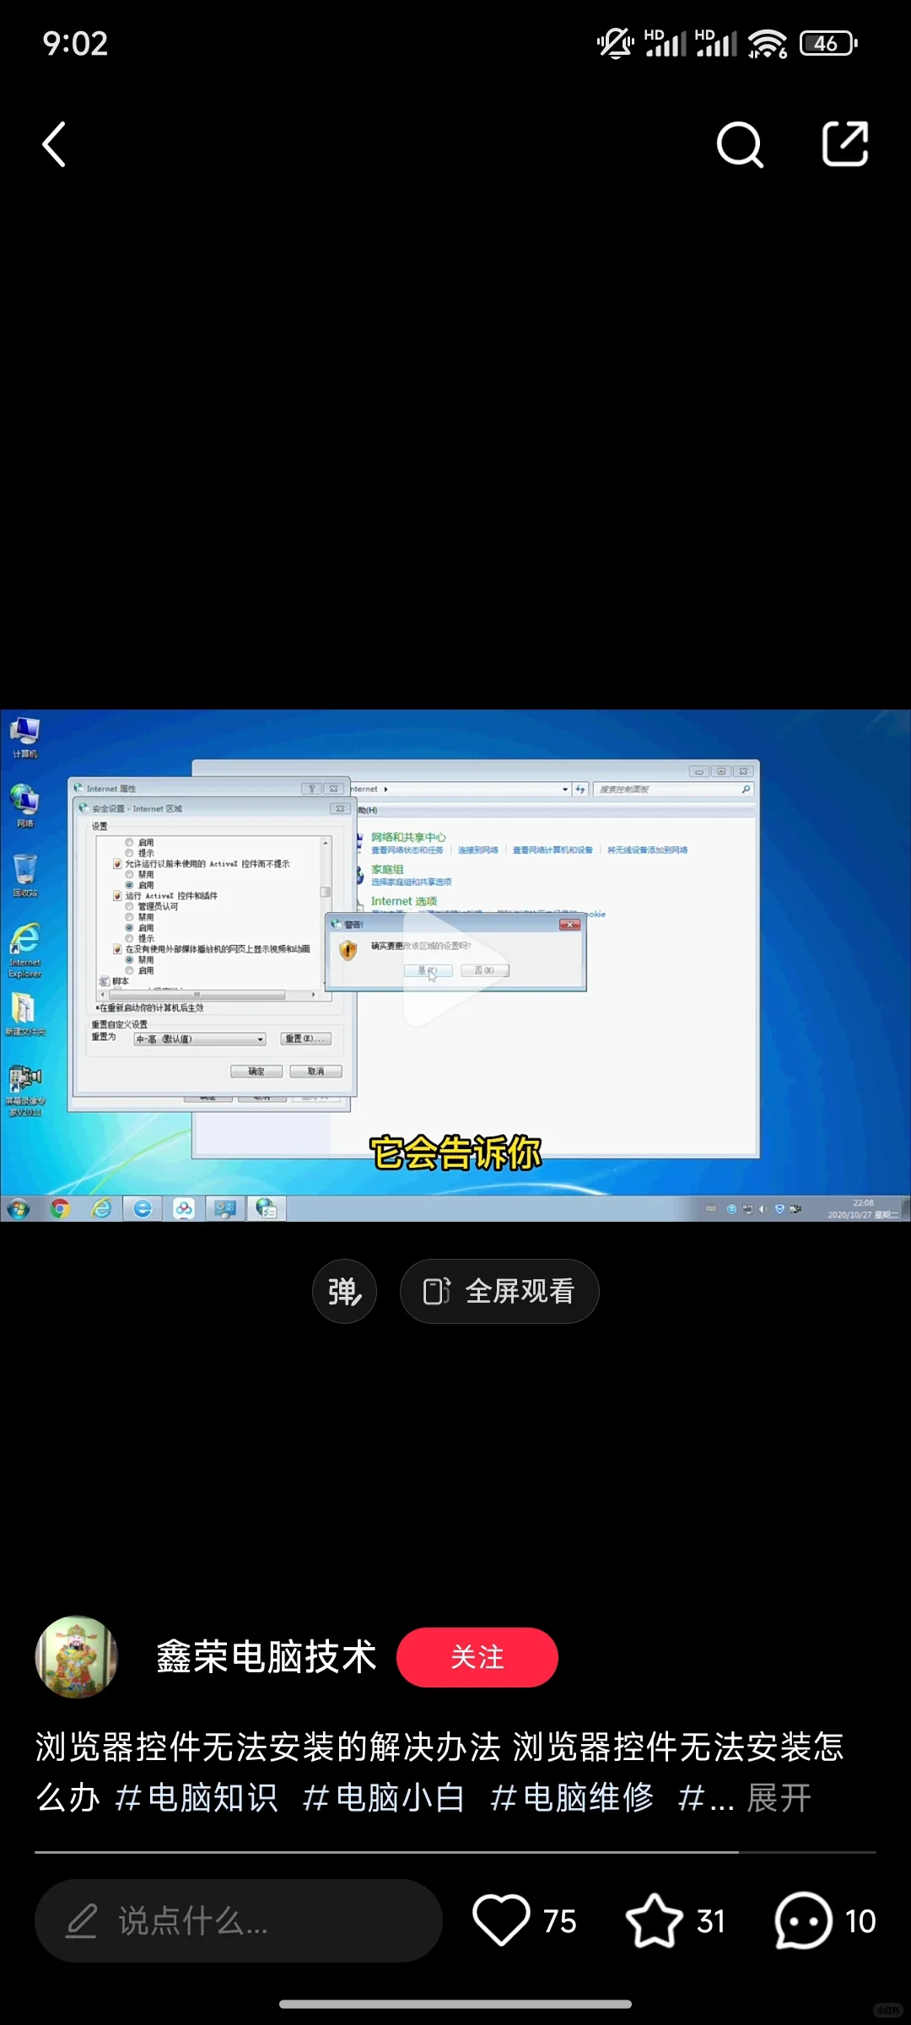
Task: Tap the caption text 浏览器控件无法安装的解决办法
Action: [268, 1747]
